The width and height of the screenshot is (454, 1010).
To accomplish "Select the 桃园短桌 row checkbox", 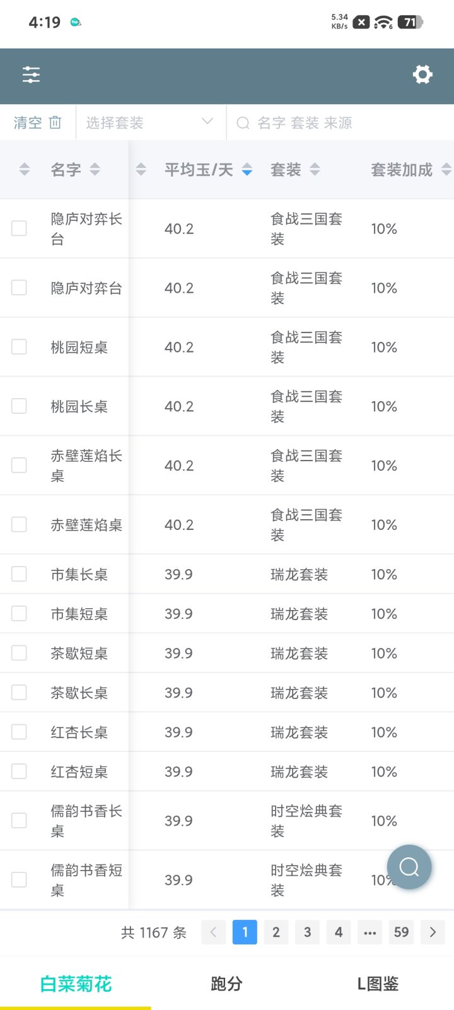I will [x=20, y=347].
